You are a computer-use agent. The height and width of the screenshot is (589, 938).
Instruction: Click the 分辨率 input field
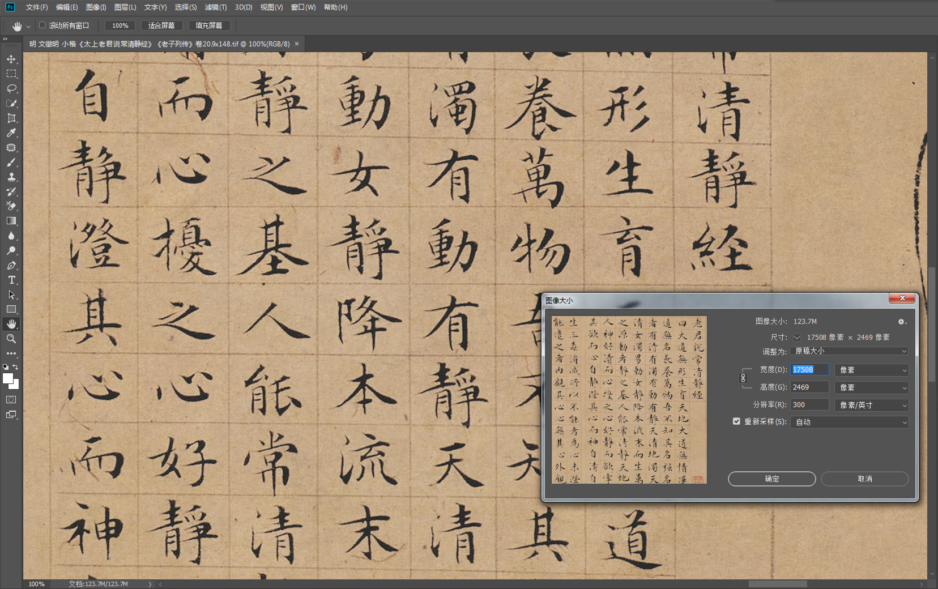[x=810, y=405]
